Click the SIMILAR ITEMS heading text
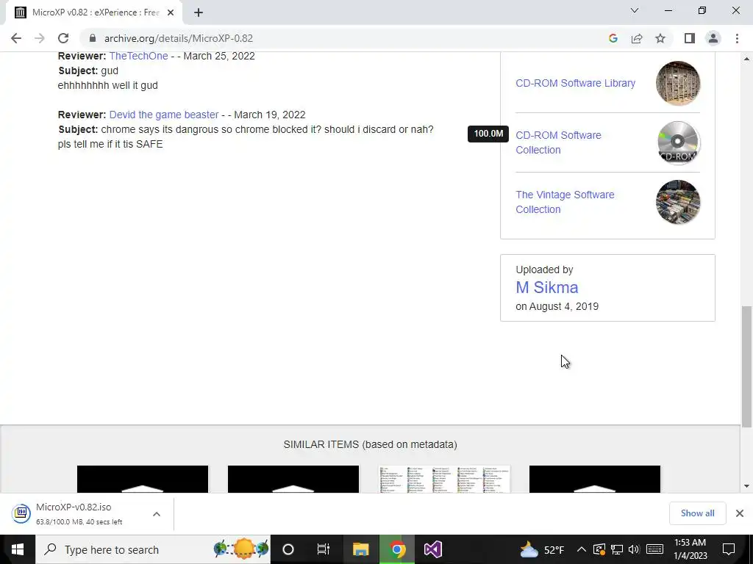The image size is (753, 564). [370, 444]
